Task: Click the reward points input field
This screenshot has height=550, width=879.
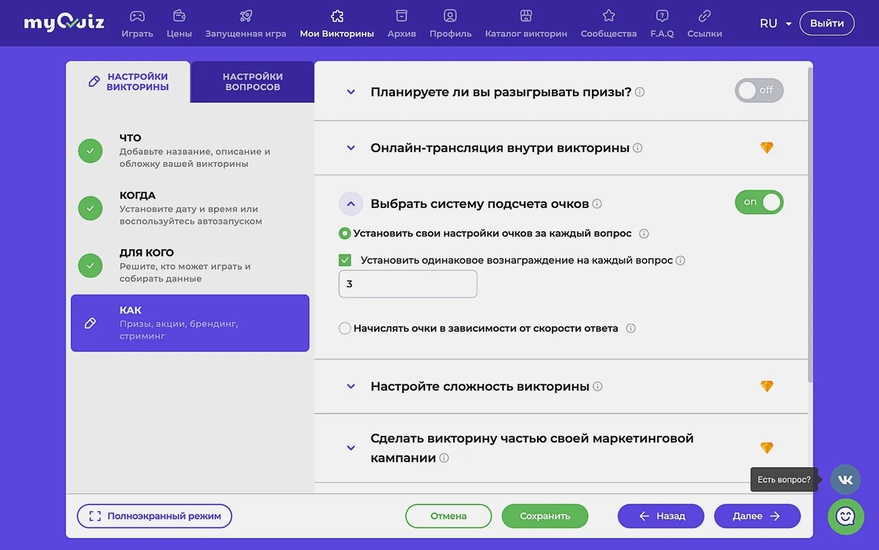Action: 408,284
